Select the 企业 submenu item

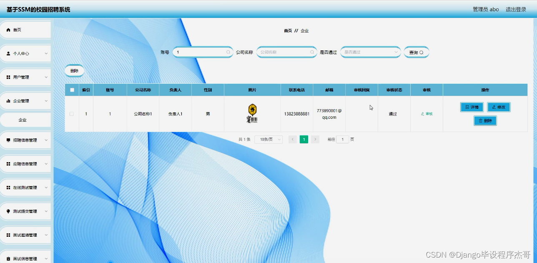click(x=25, y=120)
